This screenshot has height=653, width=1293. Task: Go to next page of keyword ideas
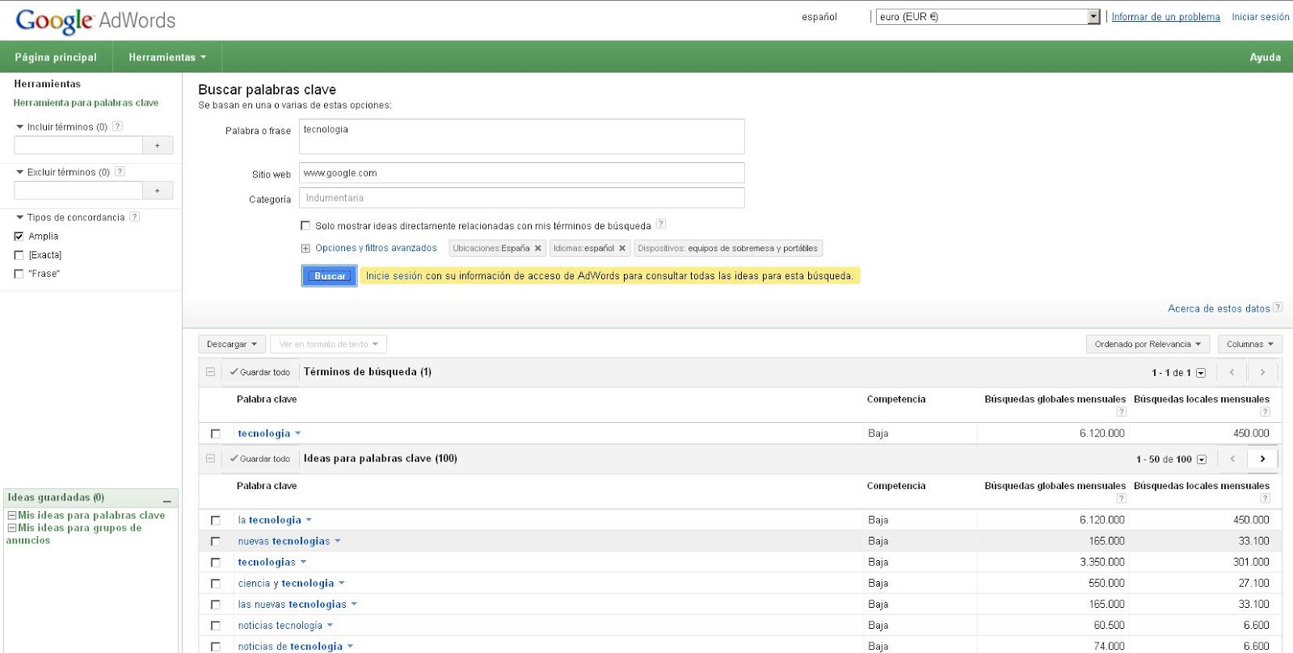pos(1262,458)
